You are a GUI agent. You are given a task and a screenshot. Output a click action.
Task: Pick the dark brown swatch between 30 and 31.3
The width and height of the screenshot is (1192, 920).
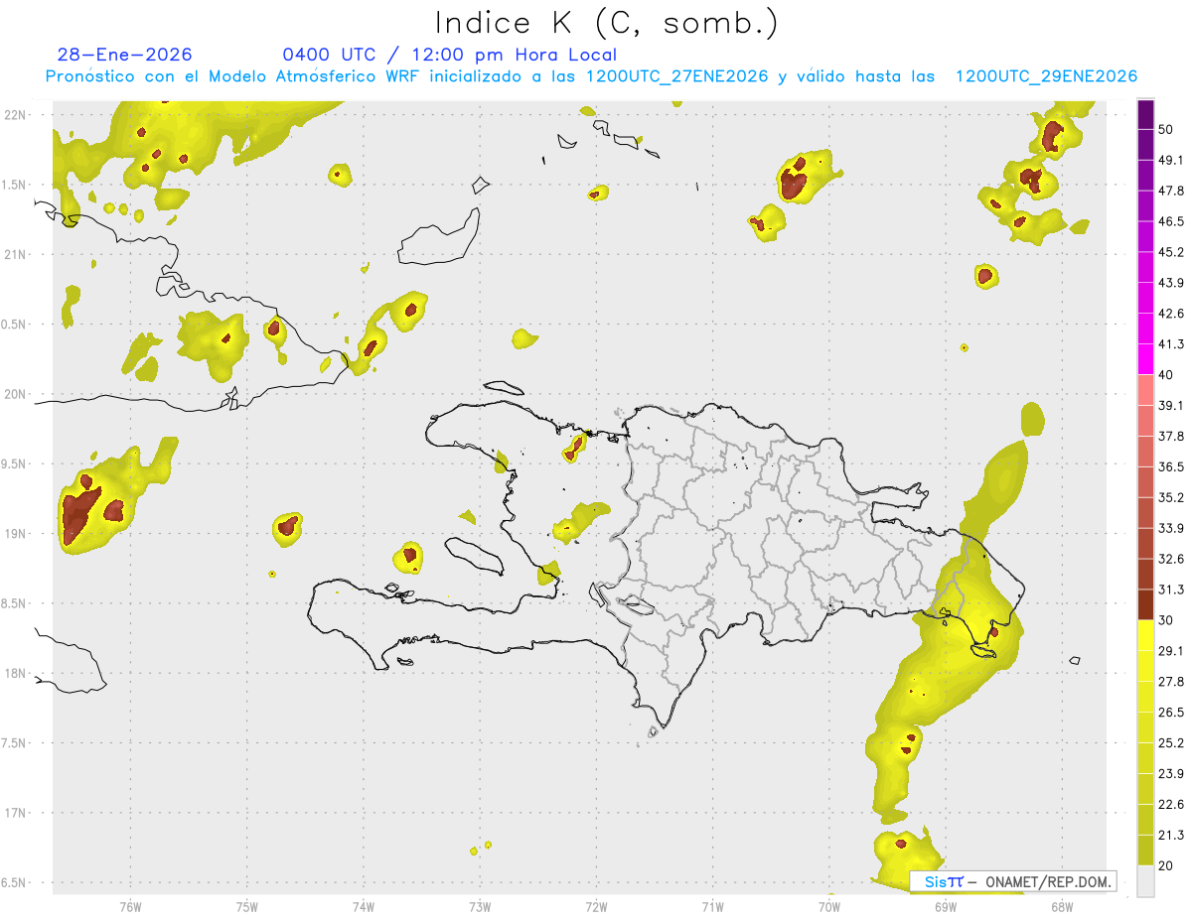tap(1145, 605)
